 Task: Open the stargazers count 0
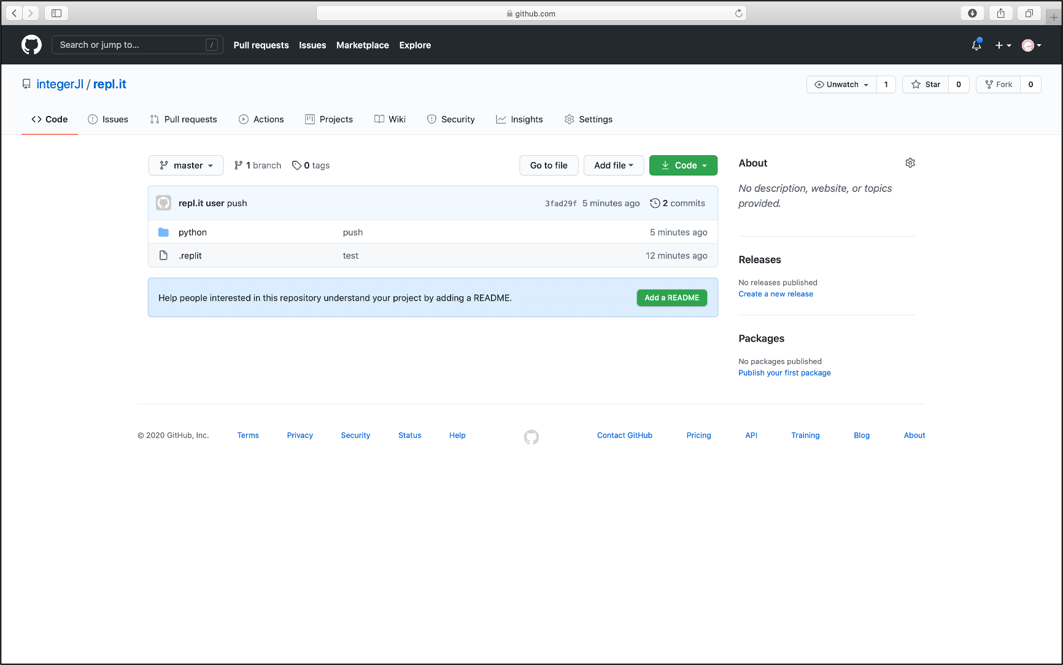tap(959, 85)
